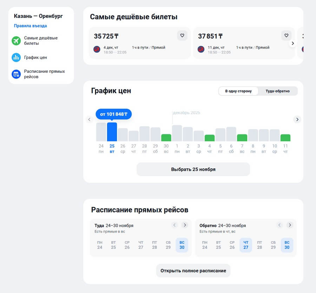This screenshot has height=293, width=316.
Task: Click the green airplane cheapest tickets icon
Action: [x=16, y=41]
